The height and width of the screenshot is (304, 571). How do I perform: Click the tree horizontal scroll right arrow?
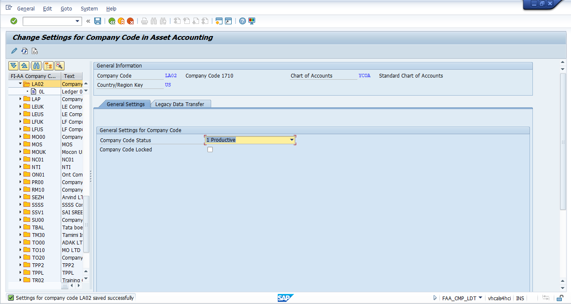click(x=79, y=286)
